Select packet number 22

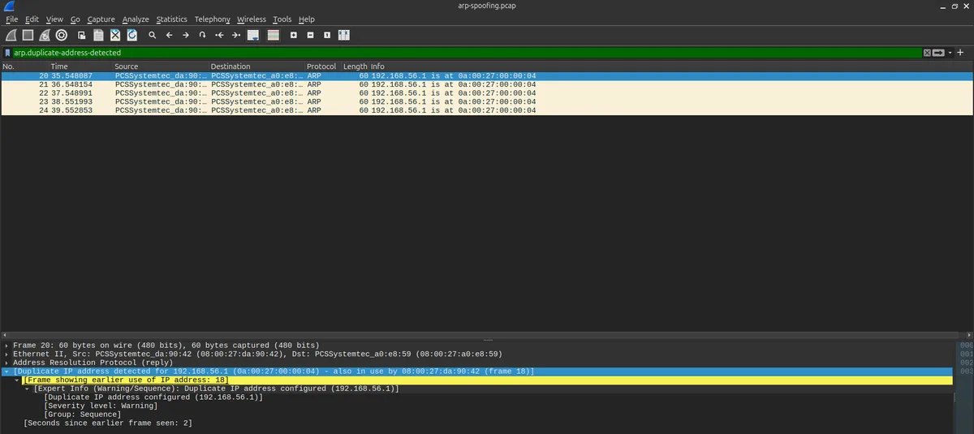pos(487,93)
